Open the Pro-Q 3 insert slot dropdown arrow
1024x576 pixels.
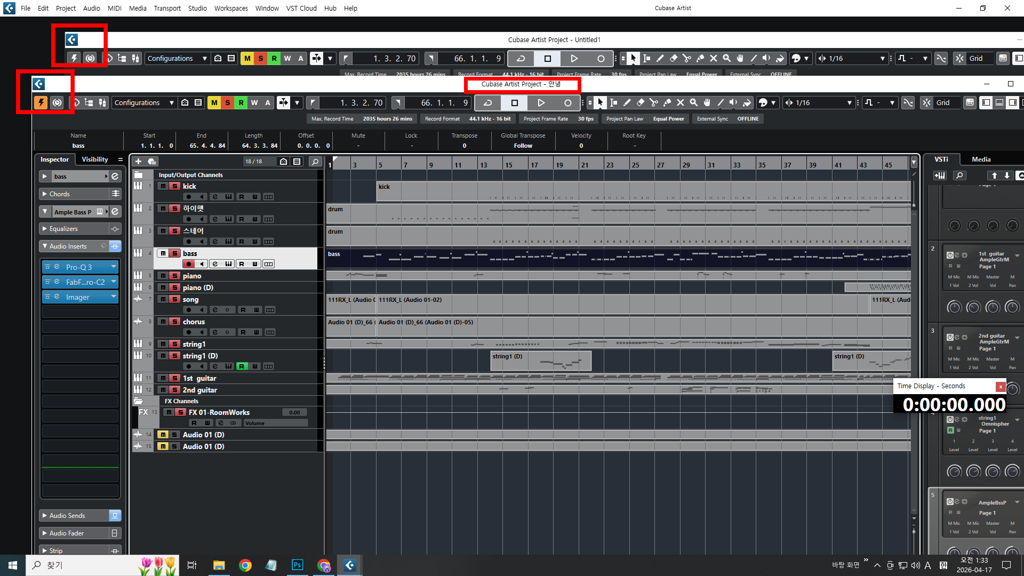114,267
